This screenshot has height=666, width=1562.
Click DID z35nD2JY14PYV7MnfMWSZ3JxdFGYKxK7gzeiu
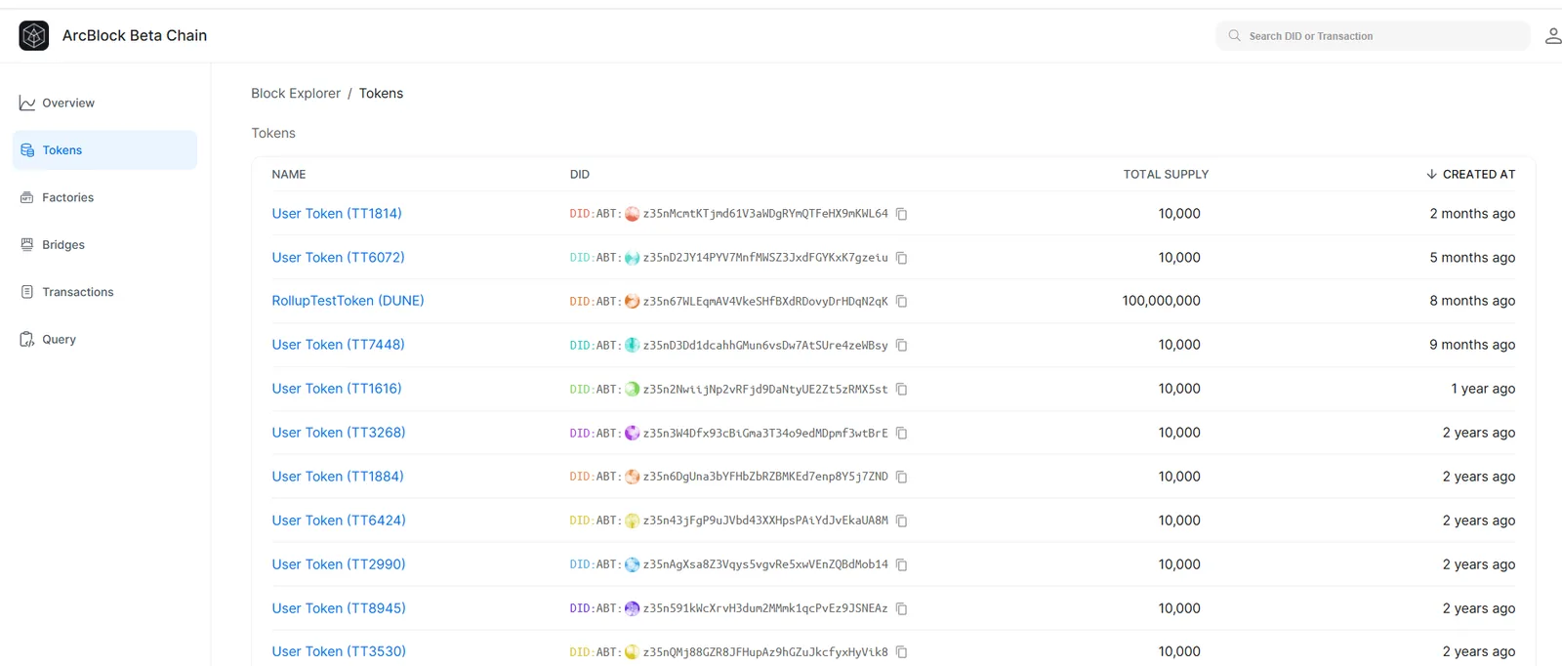(765, 258)
